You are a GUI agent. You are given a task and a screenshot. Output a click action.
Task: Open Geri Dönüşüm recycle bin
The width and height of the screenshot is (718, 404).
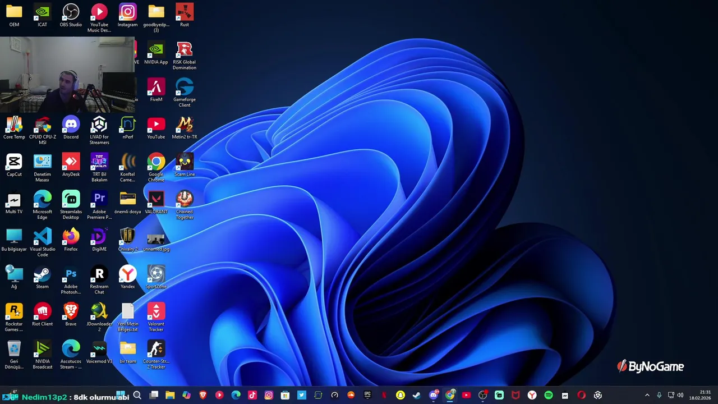pyautogui.click(x=14, y=355)
